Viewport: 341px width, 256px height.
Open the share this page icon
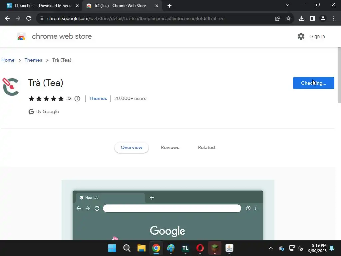[278, 19]
